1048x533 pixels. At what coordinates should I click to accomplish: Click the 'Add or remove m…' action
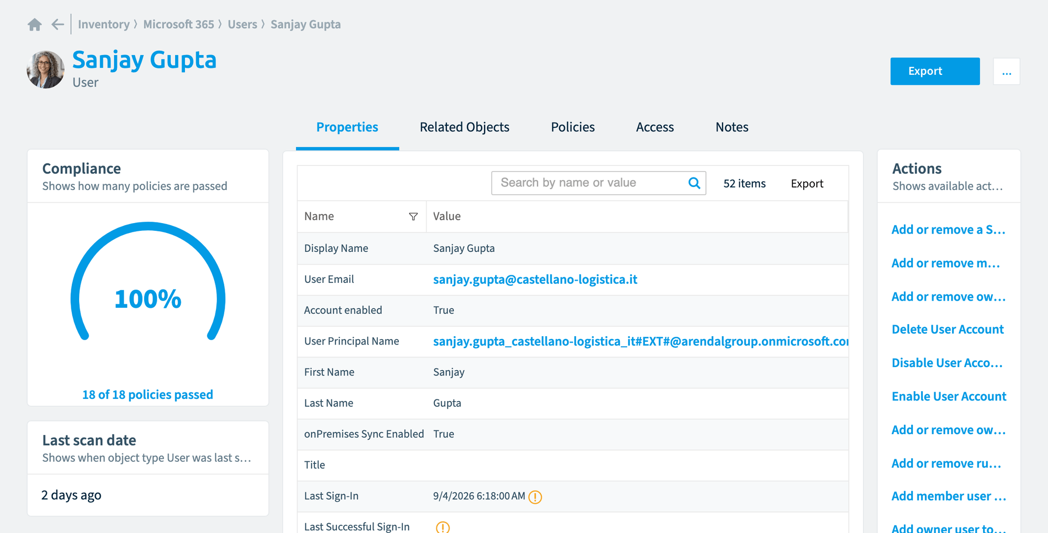[x=946, y=263]
